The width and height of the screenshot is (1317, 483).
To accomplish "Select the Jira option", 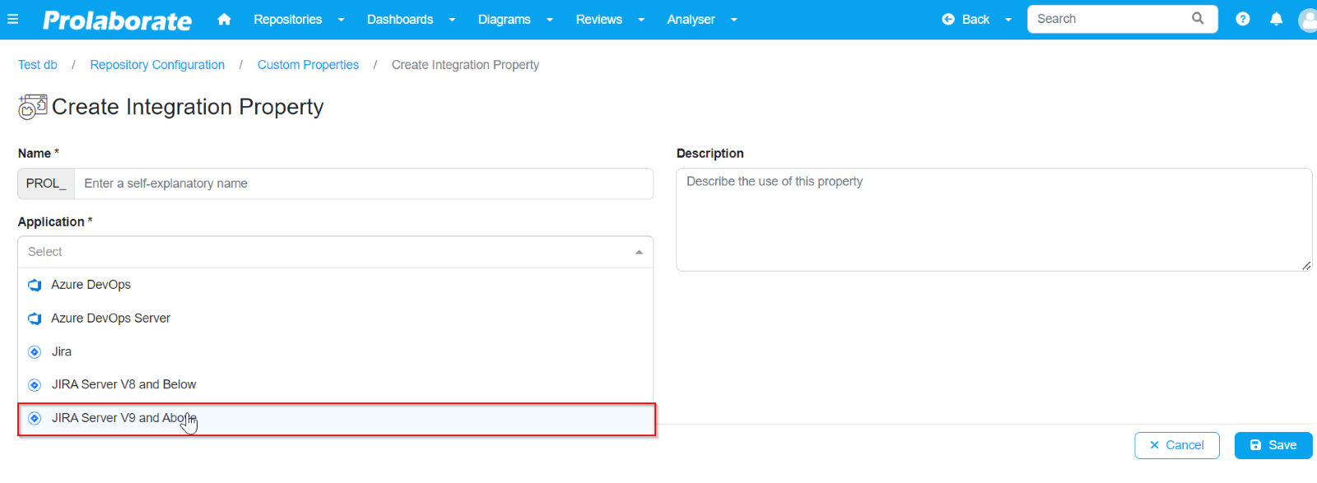I will (335, 351).
